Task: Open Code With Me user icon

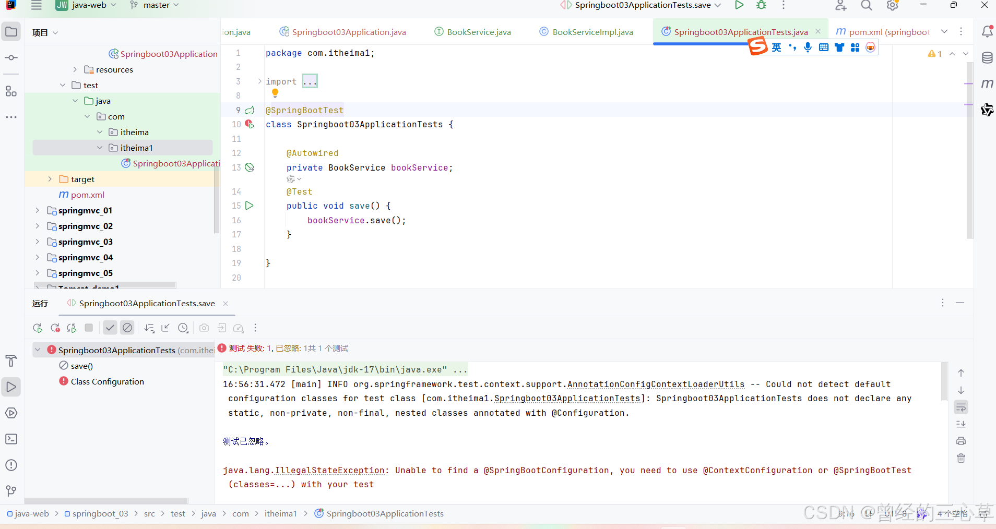Action: [x=841, y=5]
